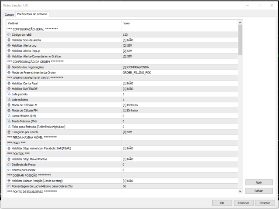The width and height of the screenshot is (279, 209).
Task: Open the Habilitar Alerta PopUp value [2] SIM
Action: pyautogui.click(x=180, y=51)
